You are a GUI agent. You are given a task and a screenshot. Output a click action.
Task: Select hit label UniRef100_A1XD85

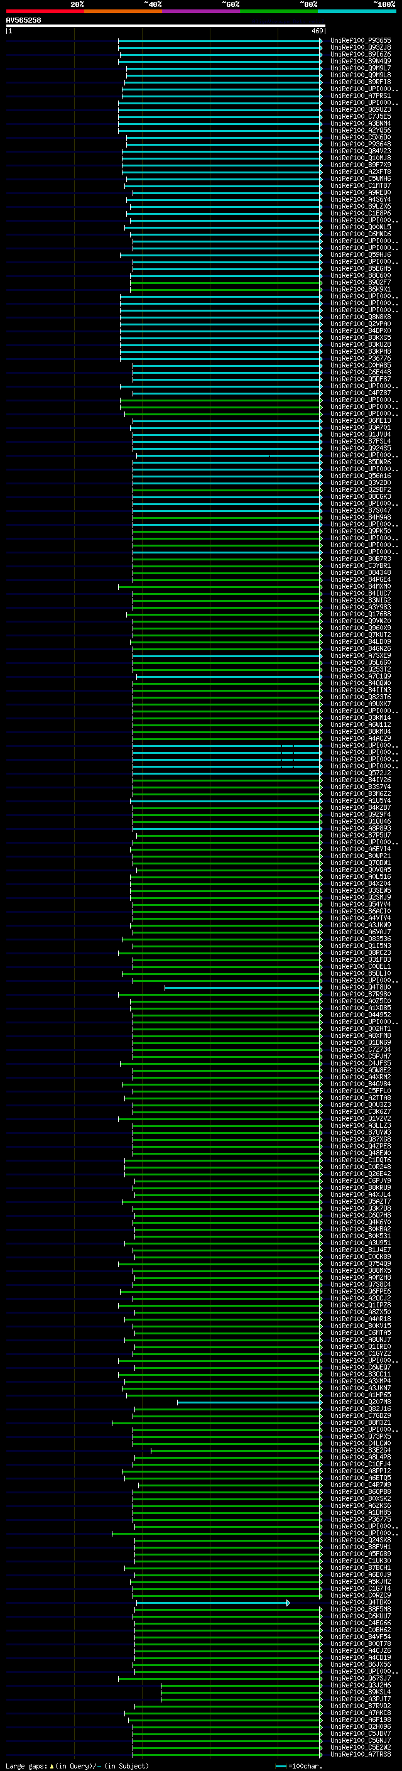(x=361, y=1008)
